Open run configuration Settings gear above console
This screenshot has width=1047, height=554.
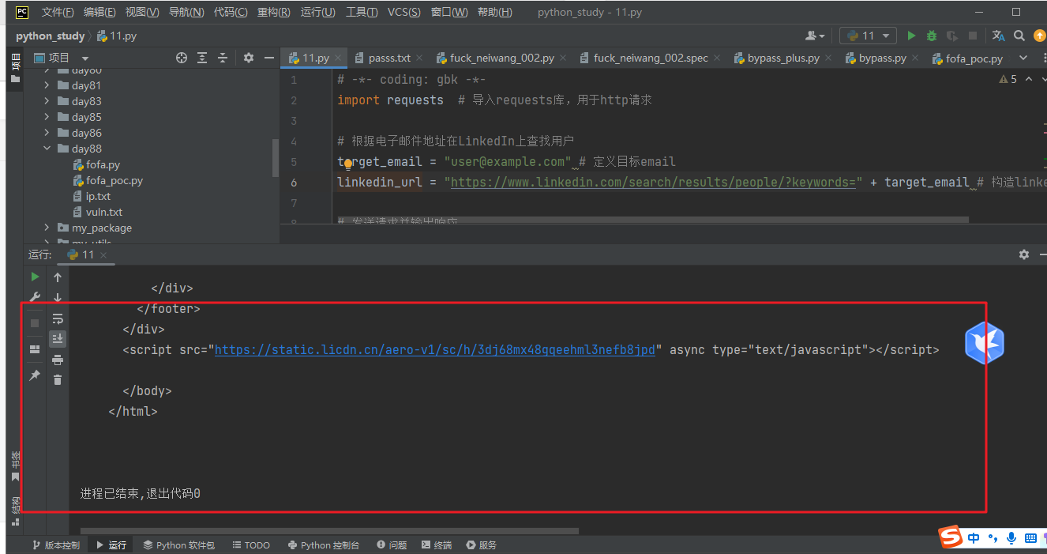[x=1023, y=254]
